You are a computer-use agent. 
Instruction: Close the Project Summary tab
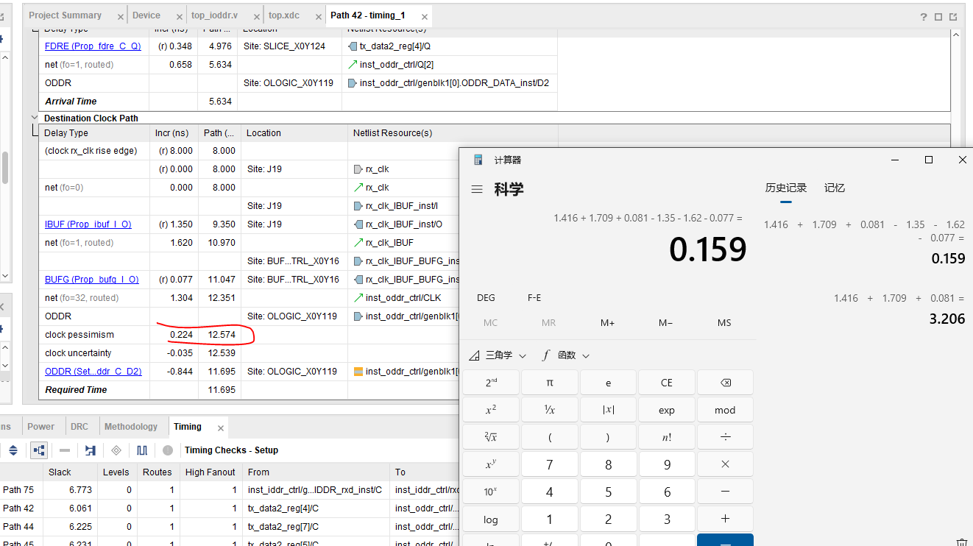tap(119, 15)
